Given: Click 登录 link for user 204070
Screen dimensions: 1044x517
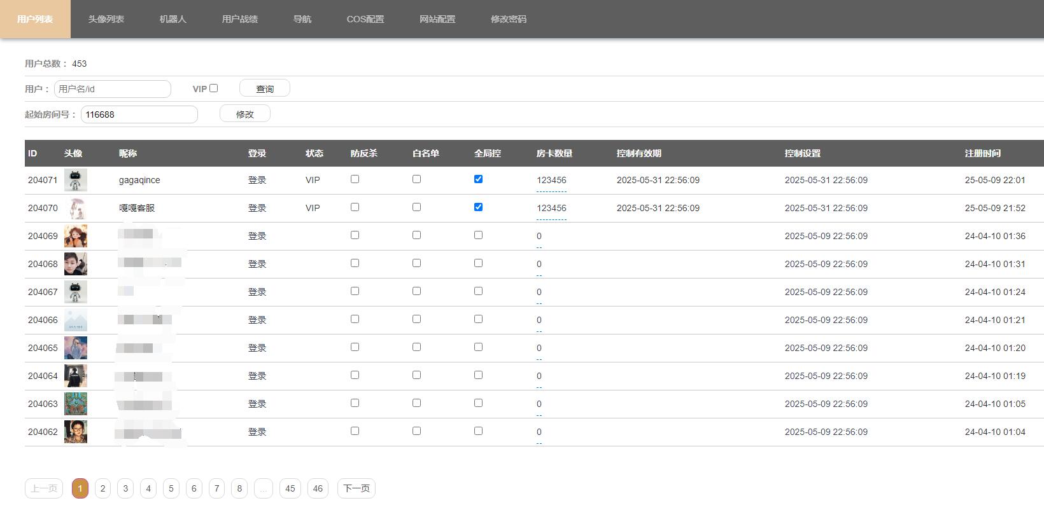Looking at the screenshot, I should pos(257,208).
